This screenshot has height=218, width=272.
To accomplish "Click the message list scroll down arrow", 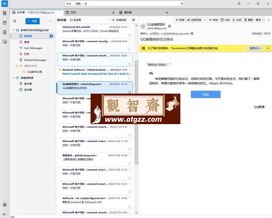I will point(136,213).
